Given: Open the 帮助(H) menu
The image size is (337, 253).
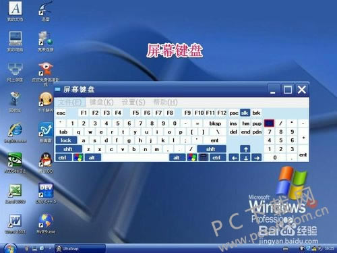Looking at the screenshot, I should [x=166, y=103].
